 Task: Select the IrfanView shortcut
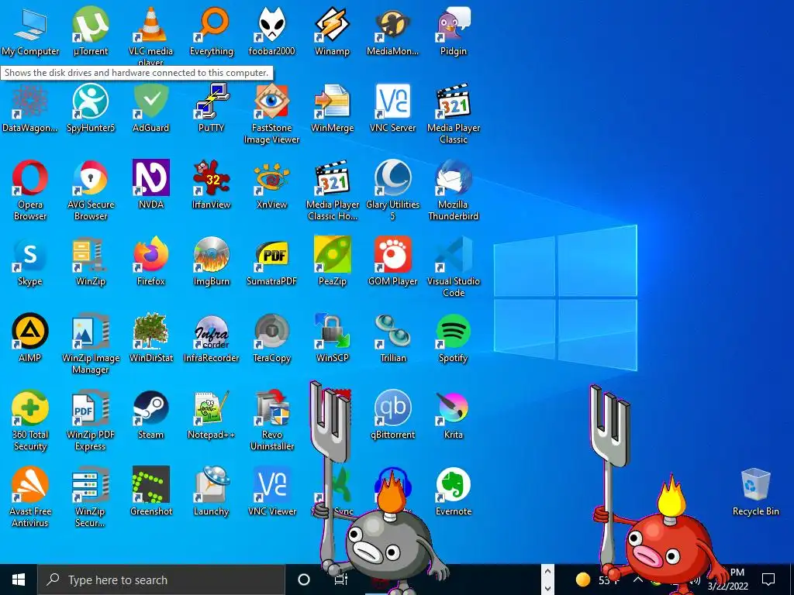tap(212, 178)
